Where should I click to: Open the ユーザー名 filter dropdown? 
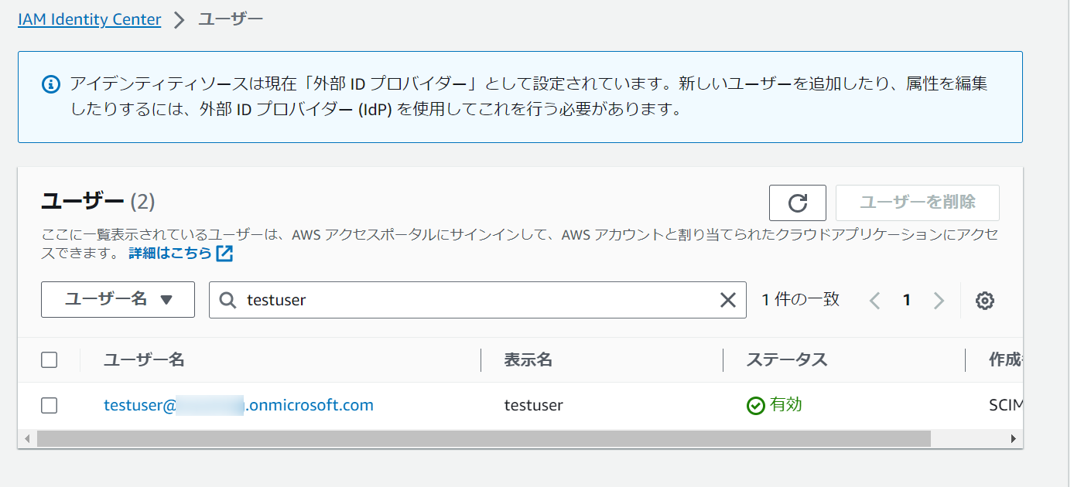coord(118,299)
